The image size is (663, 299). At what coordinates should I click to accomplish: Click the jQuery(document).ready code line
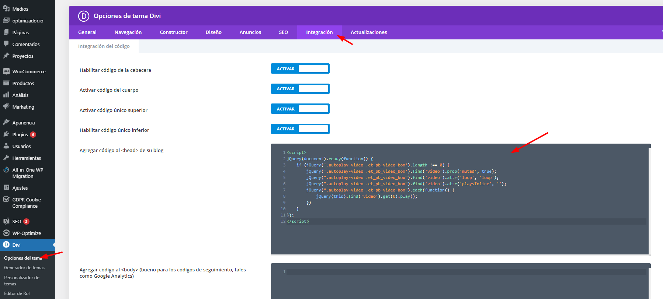(330, 159)
